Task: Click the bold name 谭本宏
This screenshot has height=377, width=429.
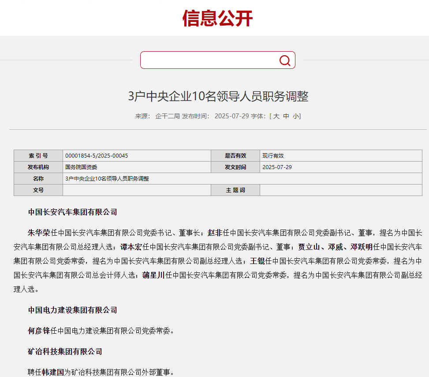Action: point(131,247)
